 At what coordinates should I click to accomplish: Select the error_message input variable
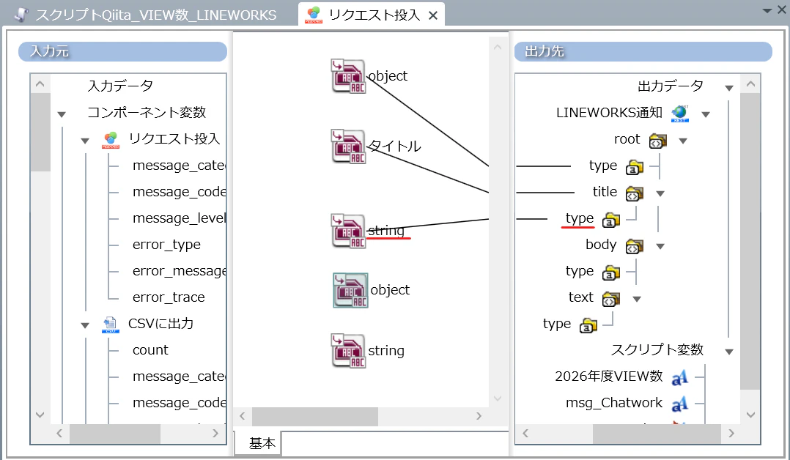click(179, 270)
